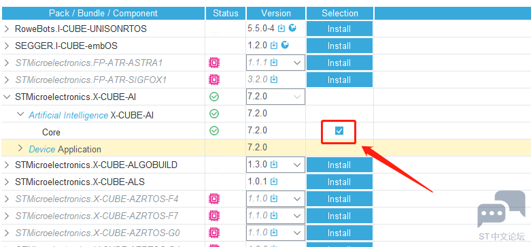The height and width of the screenshot is (247, 531).
Task: Uncheck the Core component selection checkbox
Action: 339,131
